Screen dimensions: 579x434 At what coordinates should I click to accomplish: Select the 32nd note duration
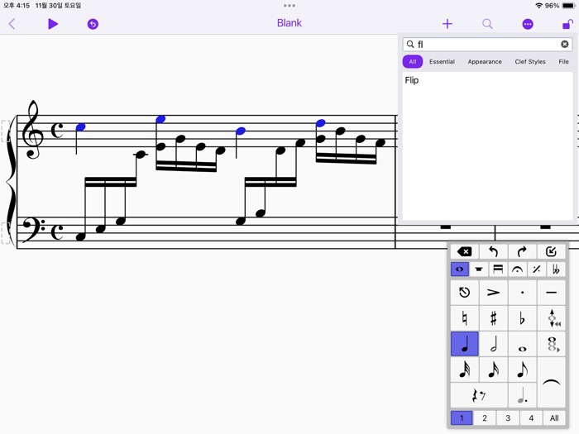point(465,370)
